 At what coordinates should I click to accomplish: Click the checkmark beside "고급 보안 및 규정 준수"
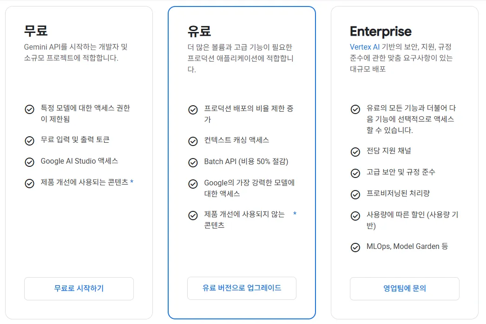(354, 172)
